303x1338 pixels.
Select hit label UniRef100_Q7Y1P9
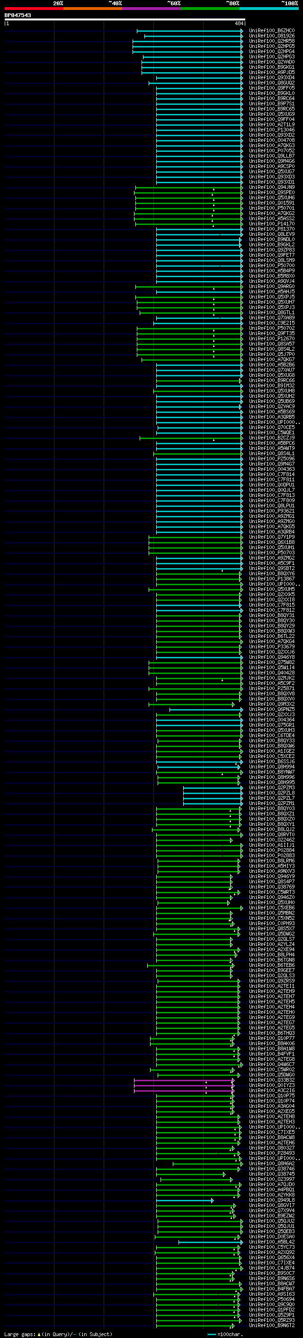[272, 537]
